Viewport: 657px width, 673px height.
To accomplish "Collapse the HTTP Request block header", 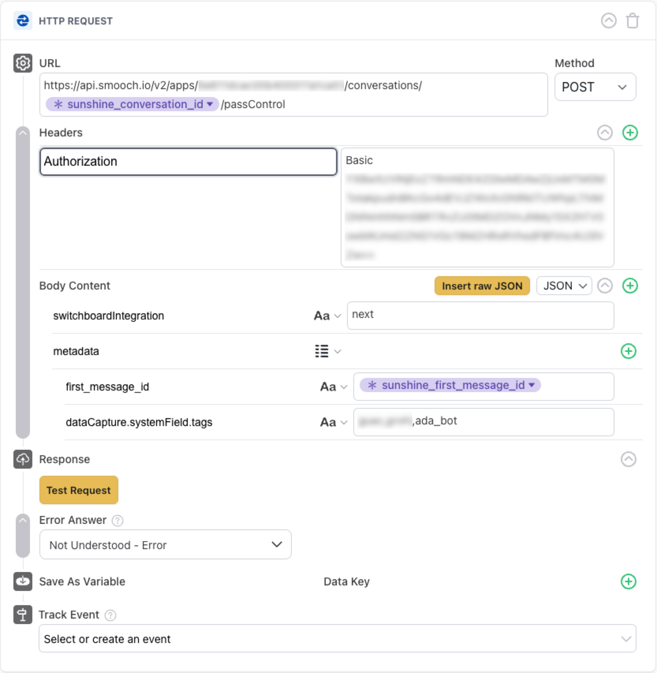I will pos(608,21).
